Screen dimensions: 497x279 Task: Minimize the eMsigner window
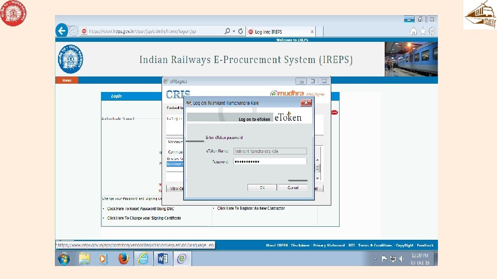301,81
